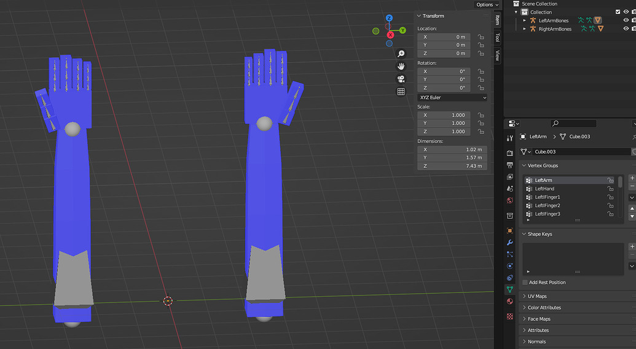Collapse the Vertex Groups panel
This screenshot has height=349, width=636.
pos(524,166)
